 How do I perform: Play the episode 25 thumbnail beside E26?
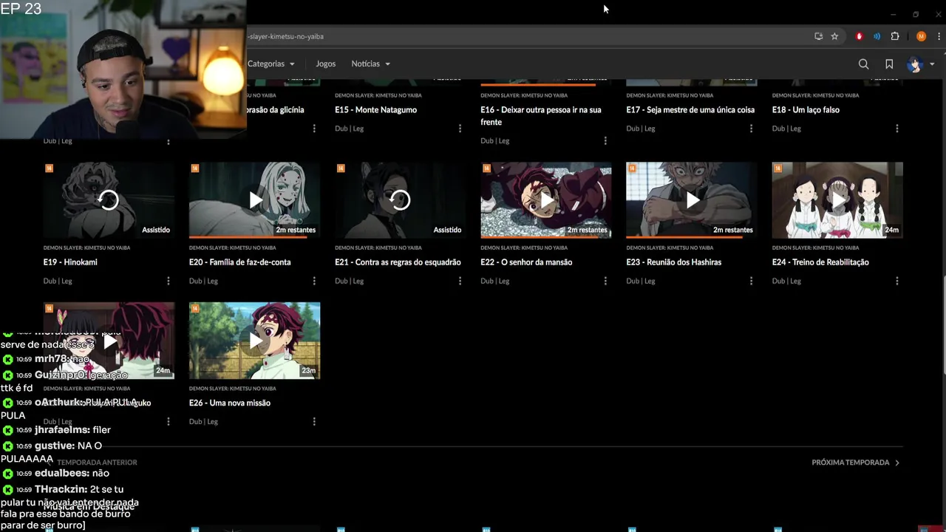click(x=109, y=341)
